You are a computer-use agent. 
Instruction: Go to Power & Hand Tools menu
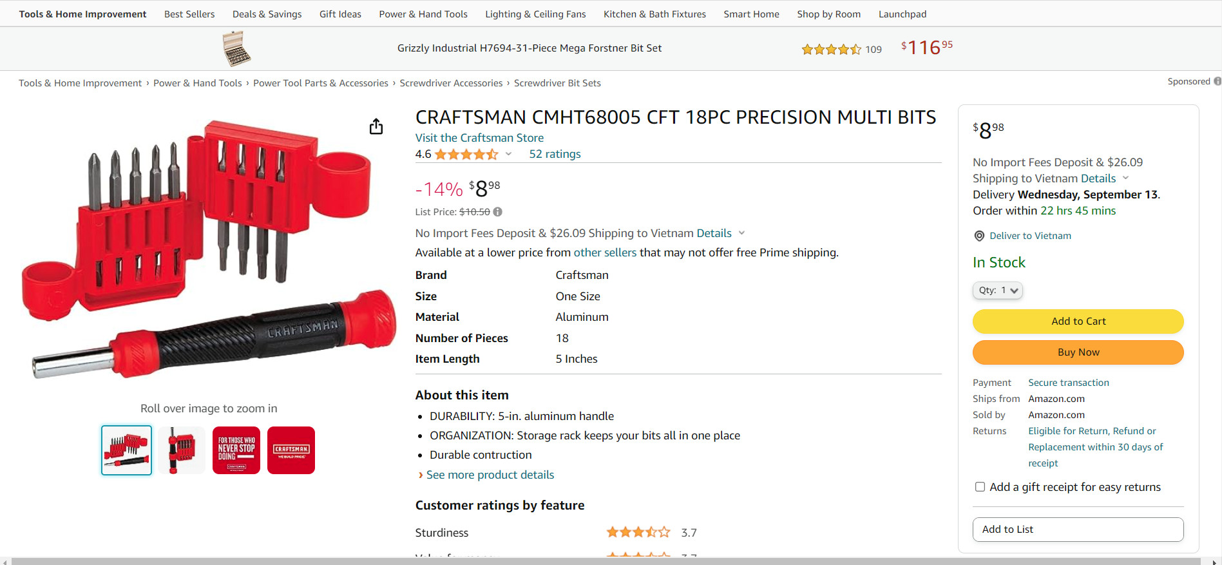[423, 14]
